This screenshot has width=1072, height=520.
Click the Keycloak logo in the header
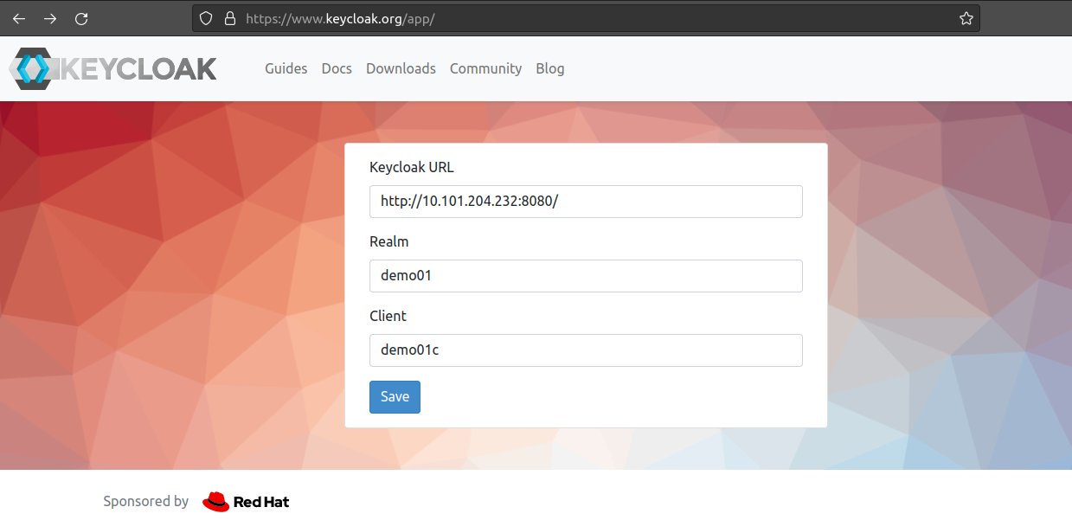point(112,68)
